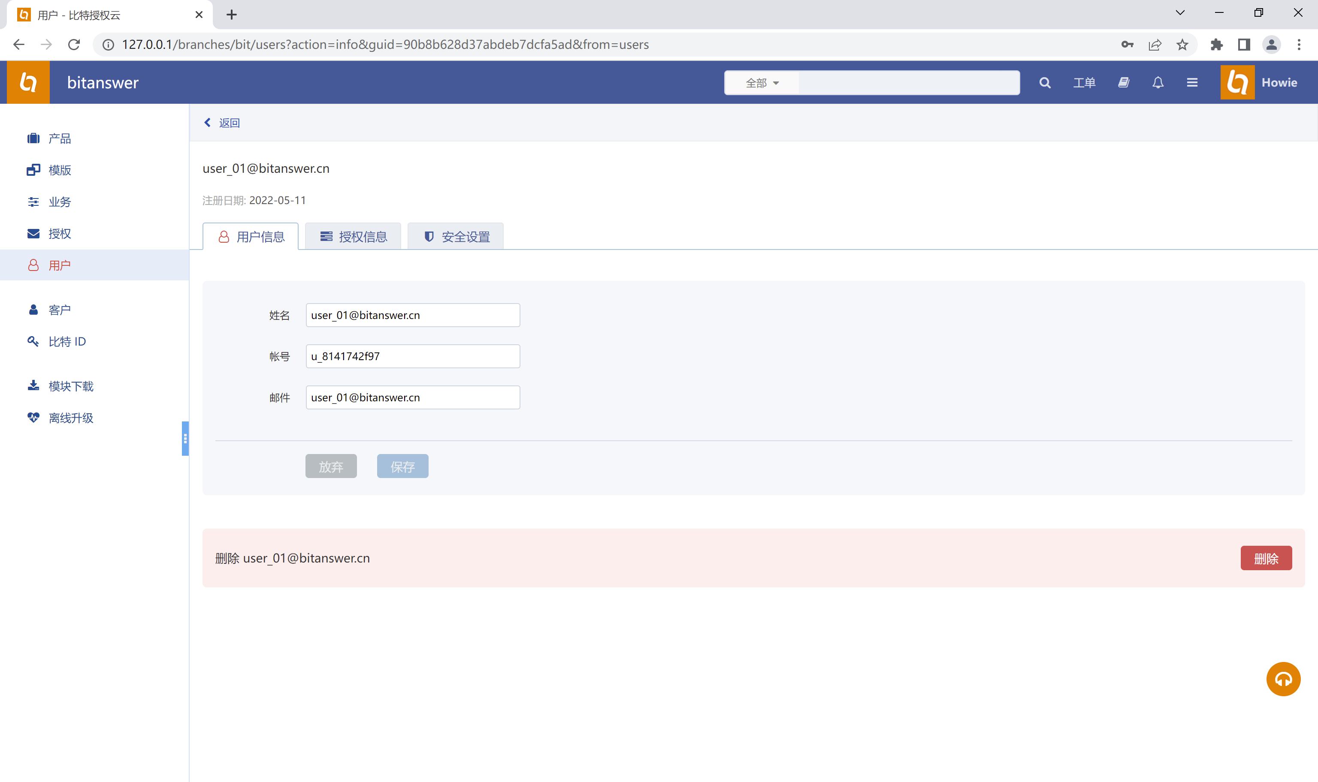Click the 保存 button

(402, 466)
